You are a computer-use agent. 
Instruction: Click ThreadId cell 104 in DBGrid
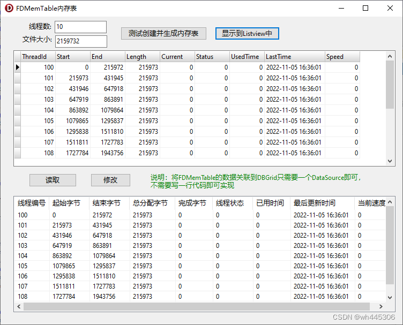point(38,110)
